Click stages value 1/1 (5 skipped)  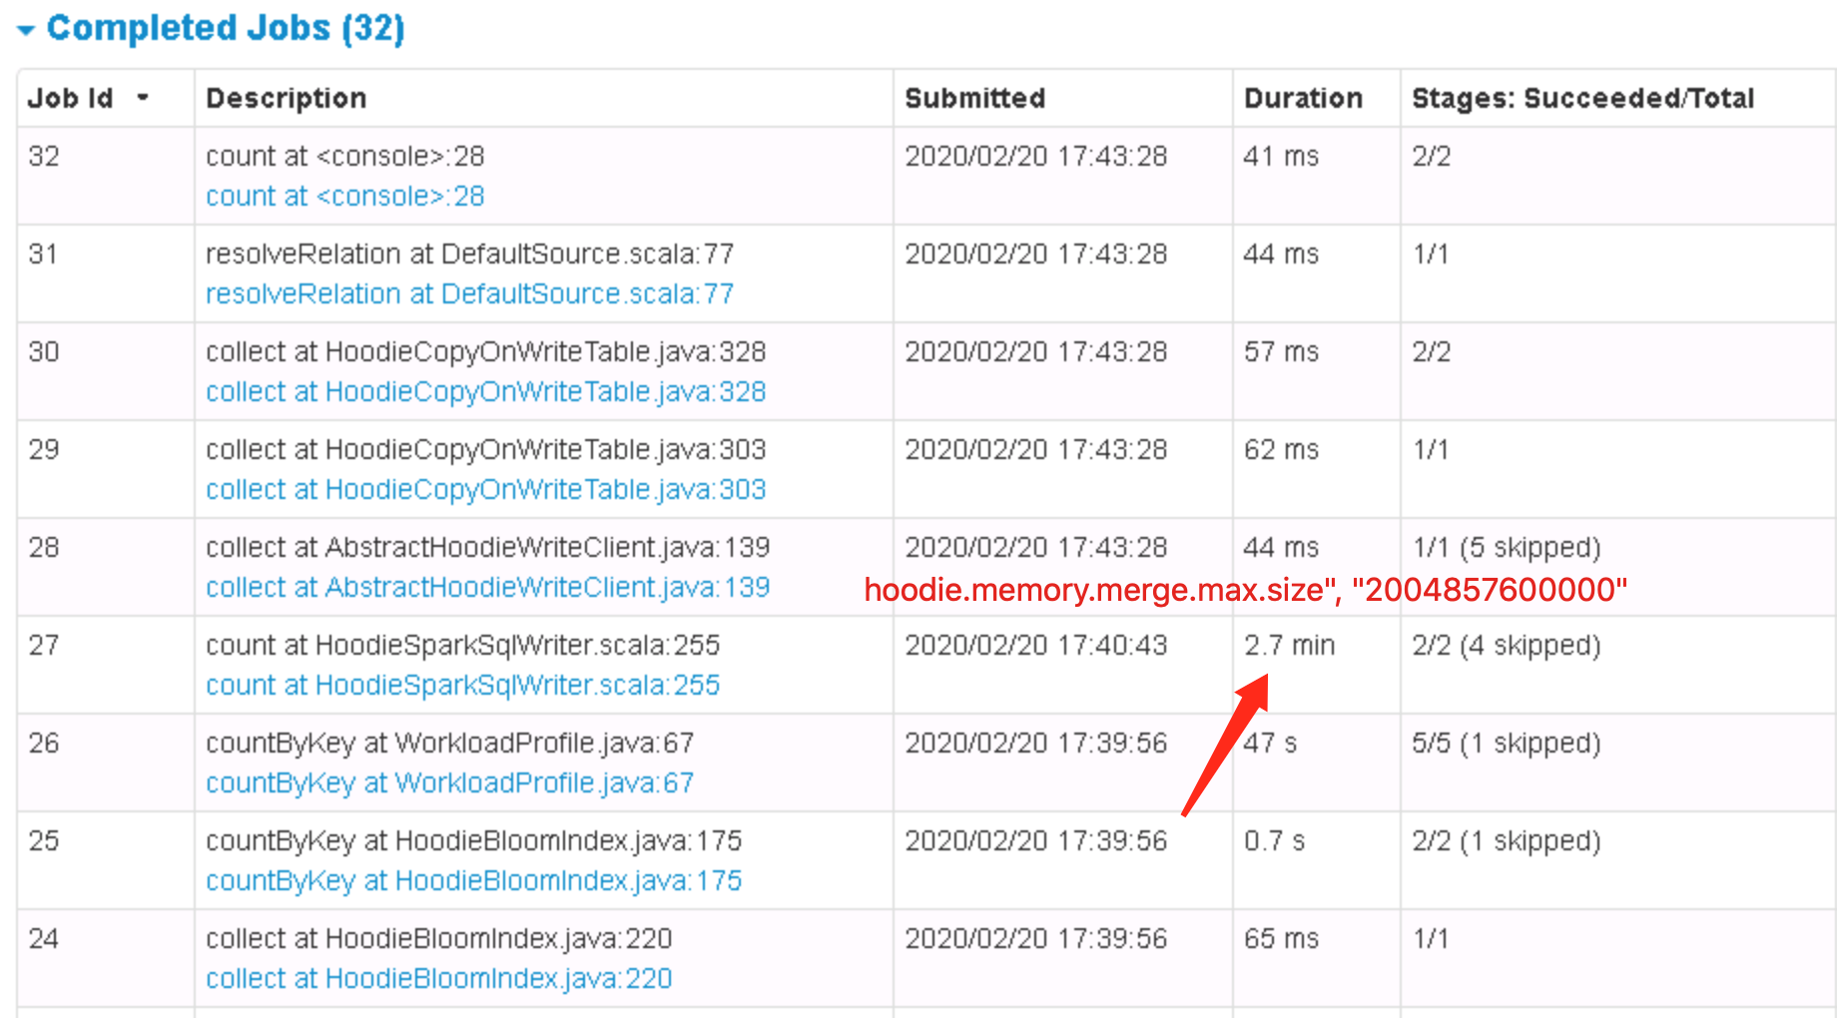pyautogui.click(x=1507, y=547)
